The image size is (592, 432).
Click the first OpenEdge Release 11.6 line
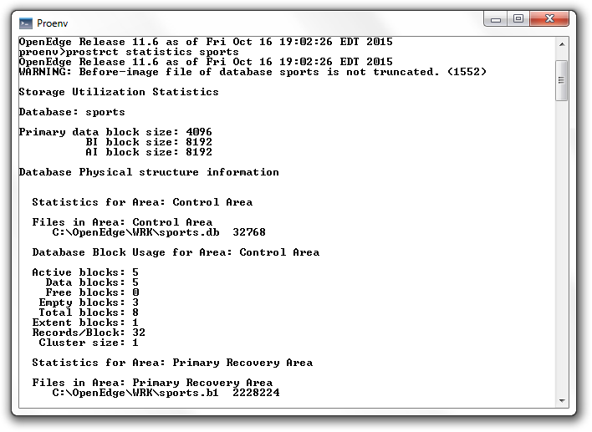point(206,42)
